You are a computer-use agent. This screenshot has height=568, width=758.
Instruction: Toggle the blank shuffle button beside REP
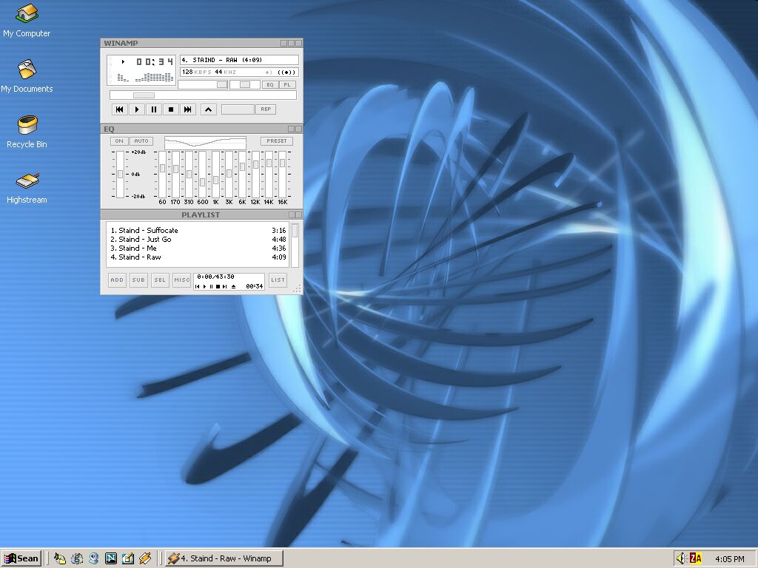[x=238, y=109]
